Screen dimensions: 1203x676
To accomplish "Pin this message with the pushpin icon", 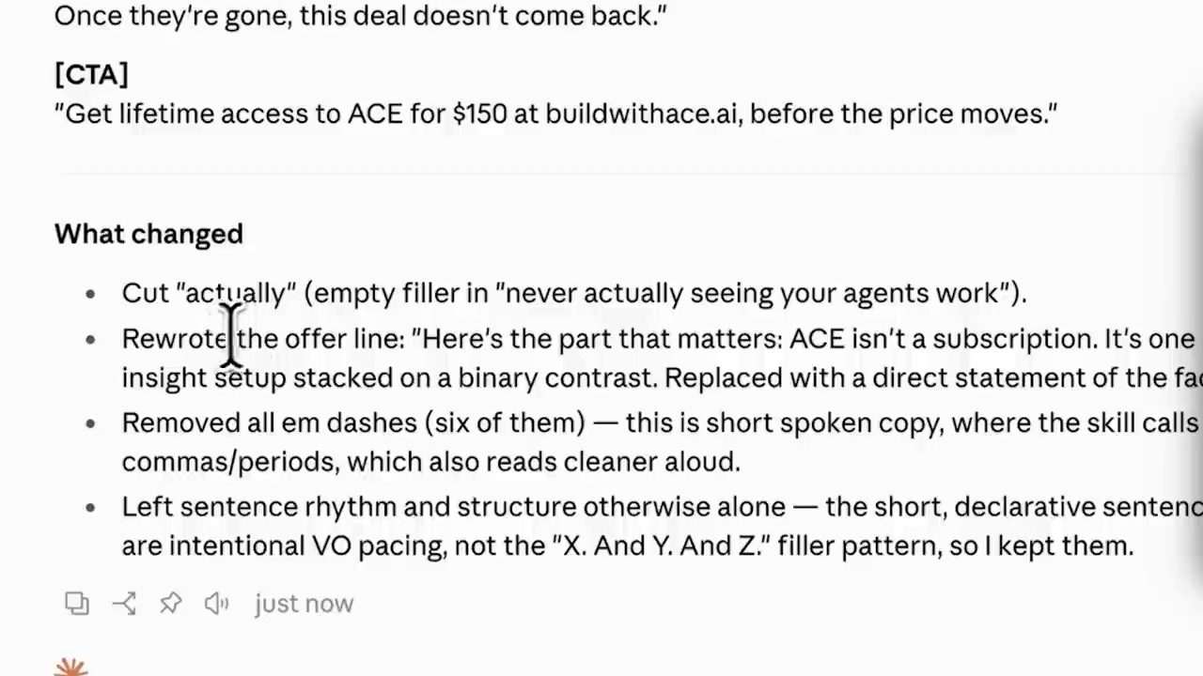I will 170,603.
